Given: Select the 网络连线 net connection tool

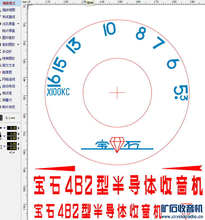Looking at the screenshot, I should [x=9, y=79].
